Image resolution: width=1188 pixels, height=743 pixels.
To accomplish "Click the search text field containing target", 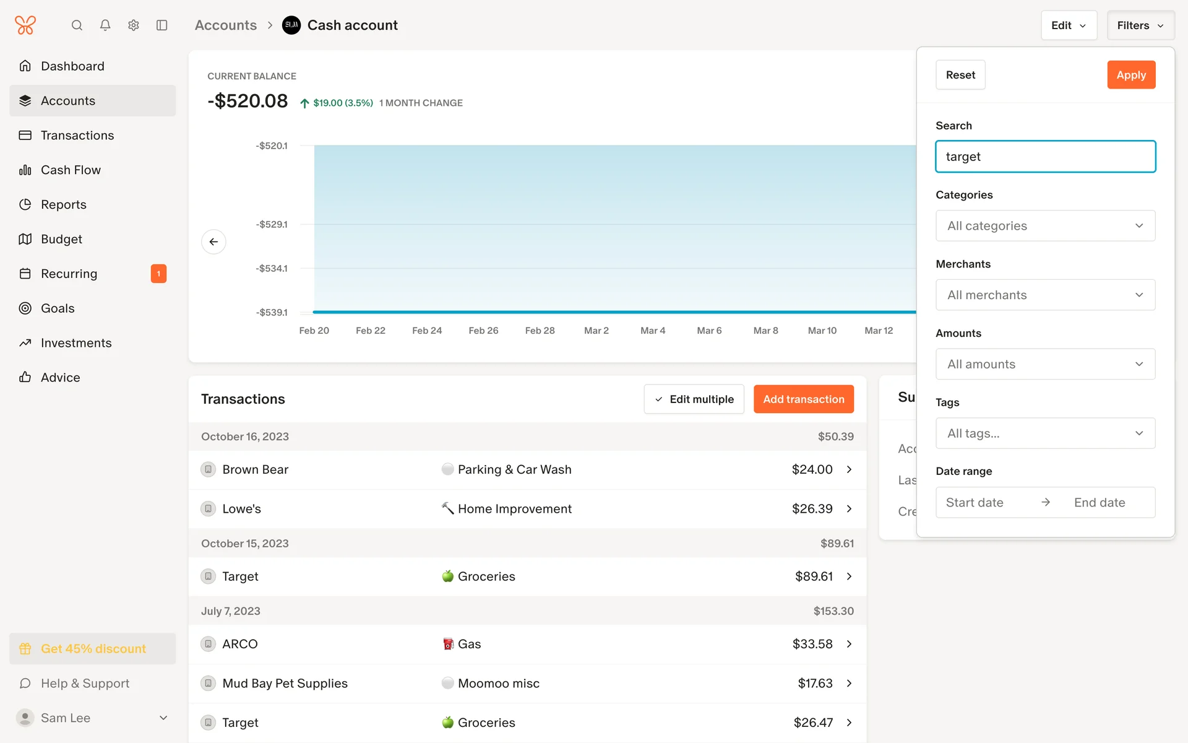I will (x=1045, y=157).
